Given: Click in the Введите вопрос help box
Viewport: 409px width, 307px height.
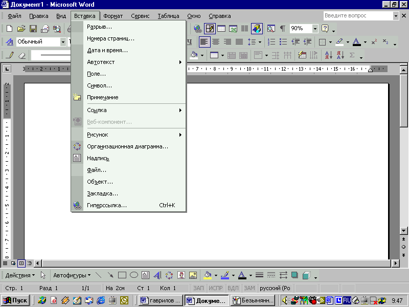Looking at the screenshot, I should pos(358,16).
